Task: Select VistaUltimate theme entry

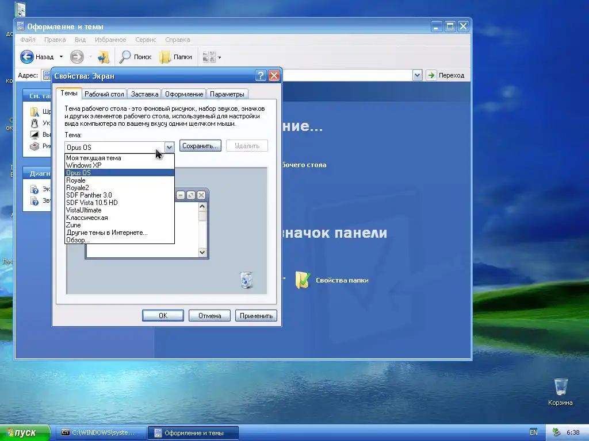Action: point(120,210)
